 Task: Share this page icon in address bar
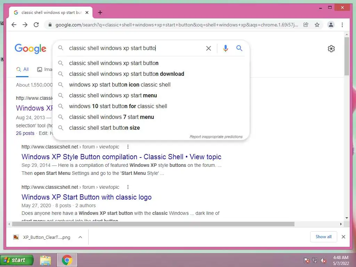point(306,25)
